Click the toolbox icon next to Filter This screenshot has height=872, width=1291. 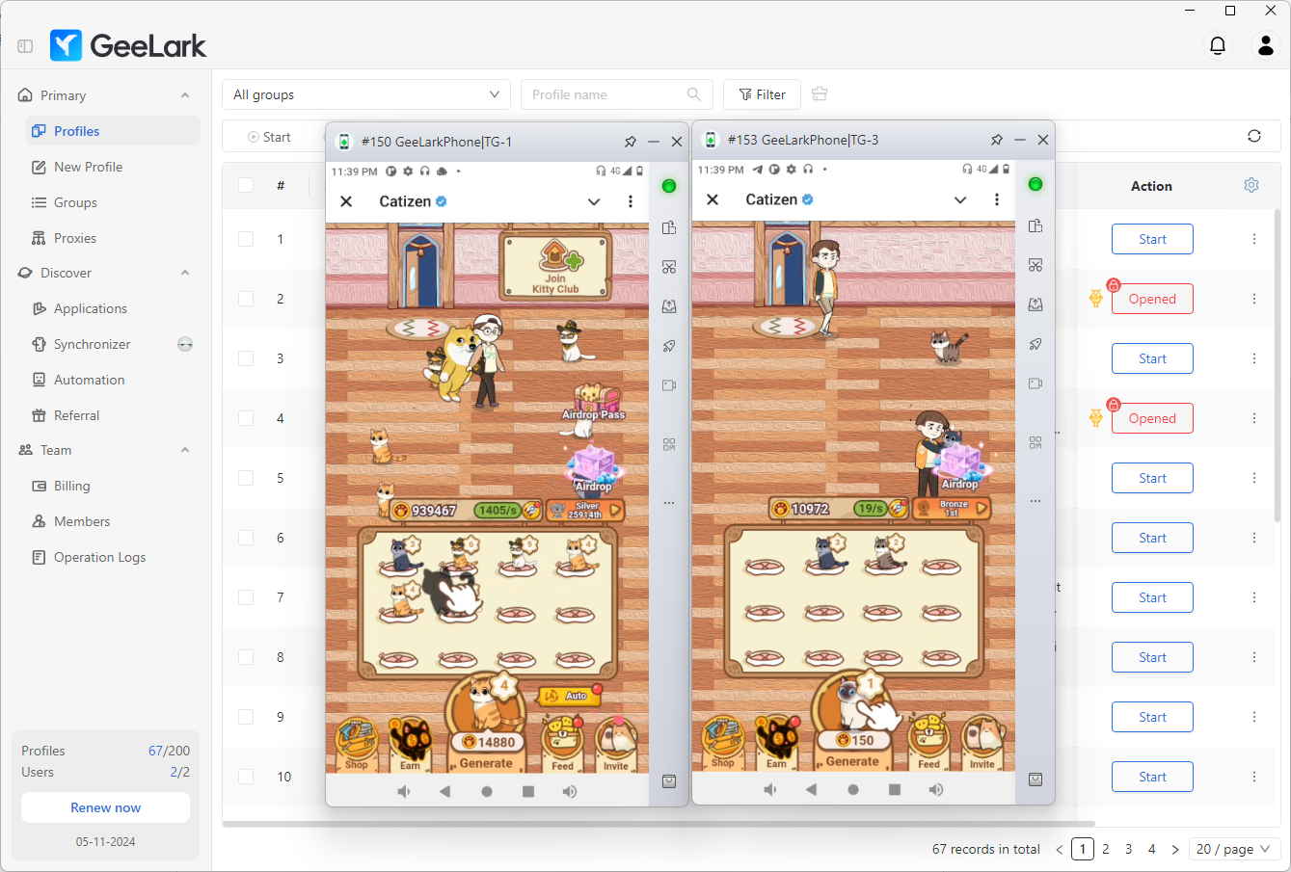pos(820,93)
